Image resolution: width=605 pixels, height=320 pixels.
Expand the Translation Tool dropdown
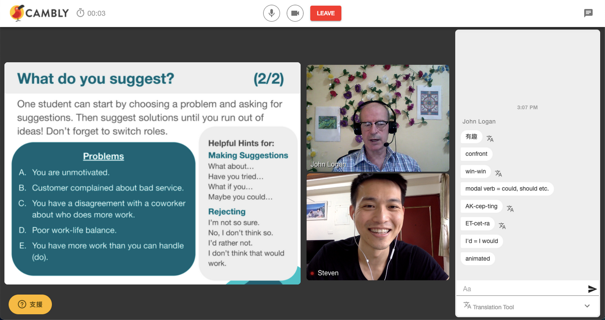tap(587, 306)
